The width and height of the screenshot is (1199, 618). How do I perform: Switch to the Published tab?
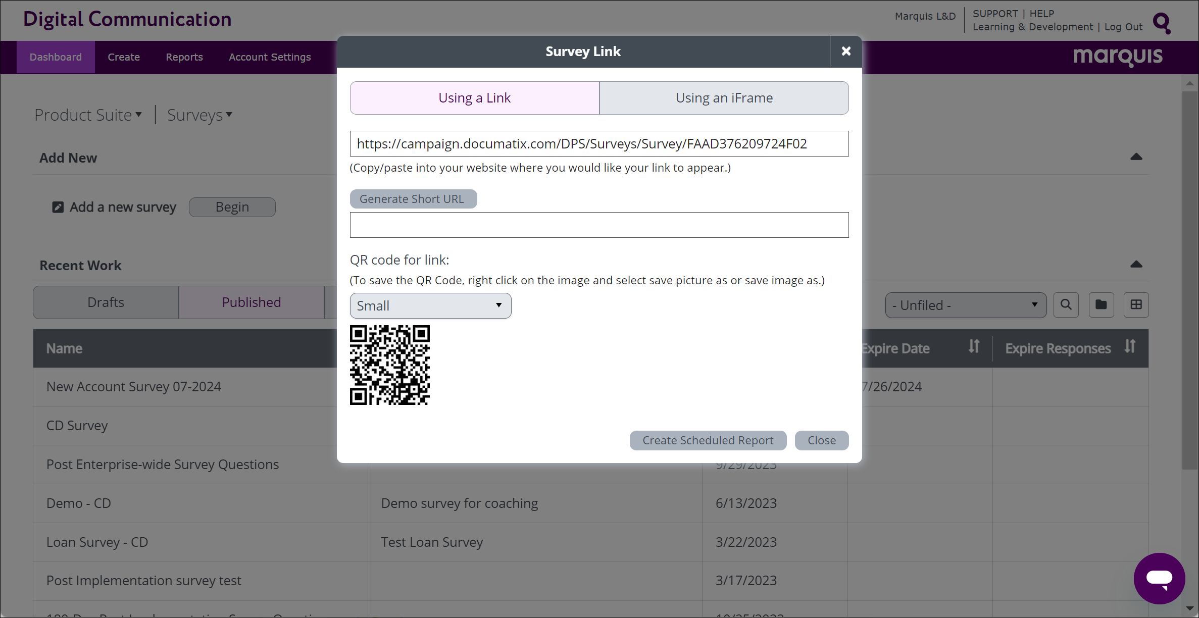click(252, 302)
